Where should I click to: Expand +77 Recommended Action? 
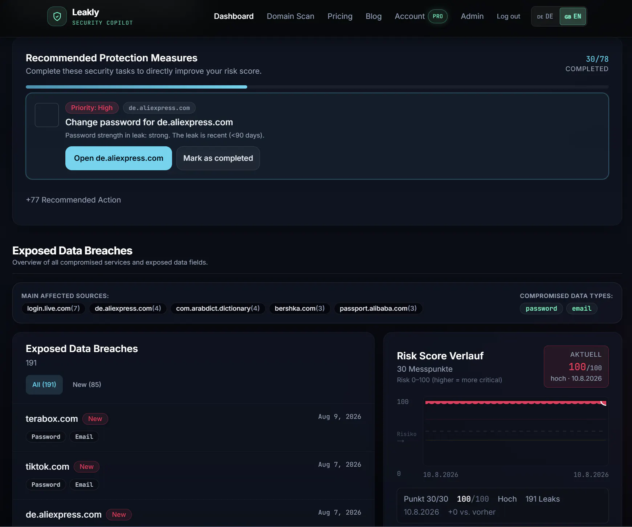point(73,200)
